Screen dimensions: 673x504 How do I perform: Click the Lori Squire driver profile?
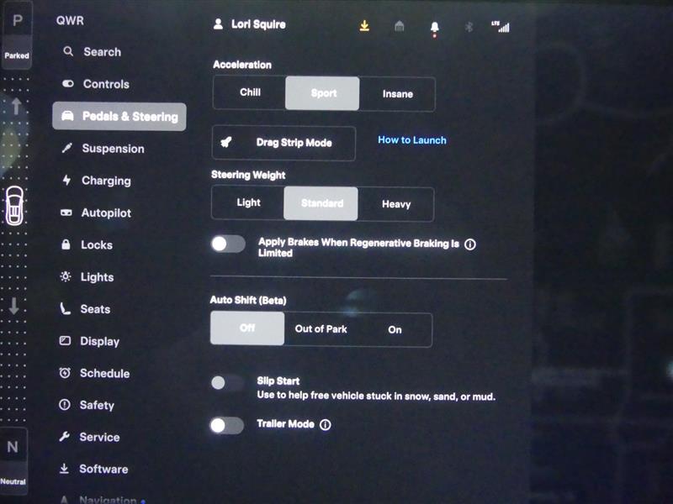click(x=250, y=24)
